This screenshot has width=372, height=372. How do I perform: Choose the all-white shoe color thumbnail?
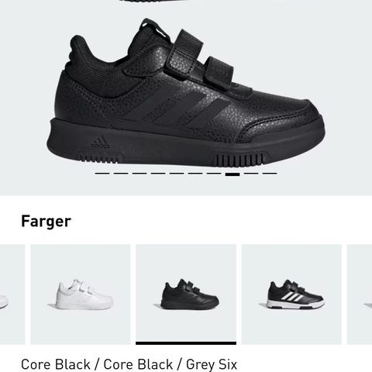[x=81, y=294]
